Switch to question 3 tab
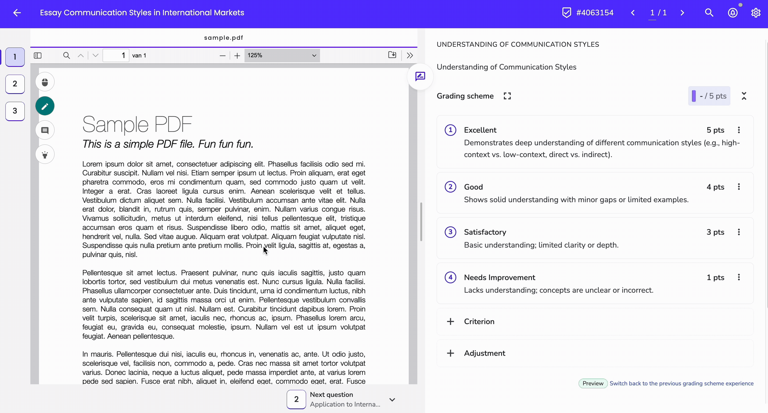The height and width of the screenshot is (413, 768). pos(15,111)
